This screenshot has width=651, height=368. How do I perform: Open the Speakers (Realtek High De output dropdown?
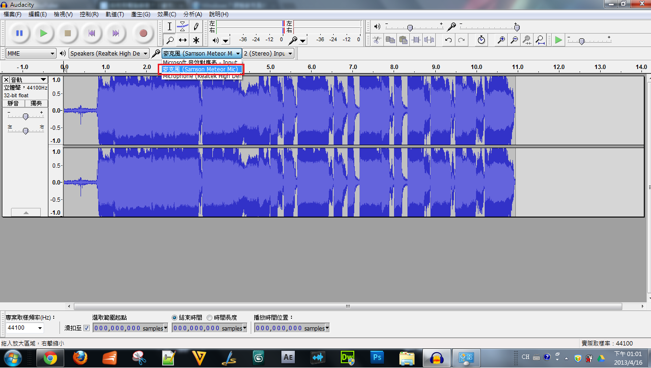[109, 54]
